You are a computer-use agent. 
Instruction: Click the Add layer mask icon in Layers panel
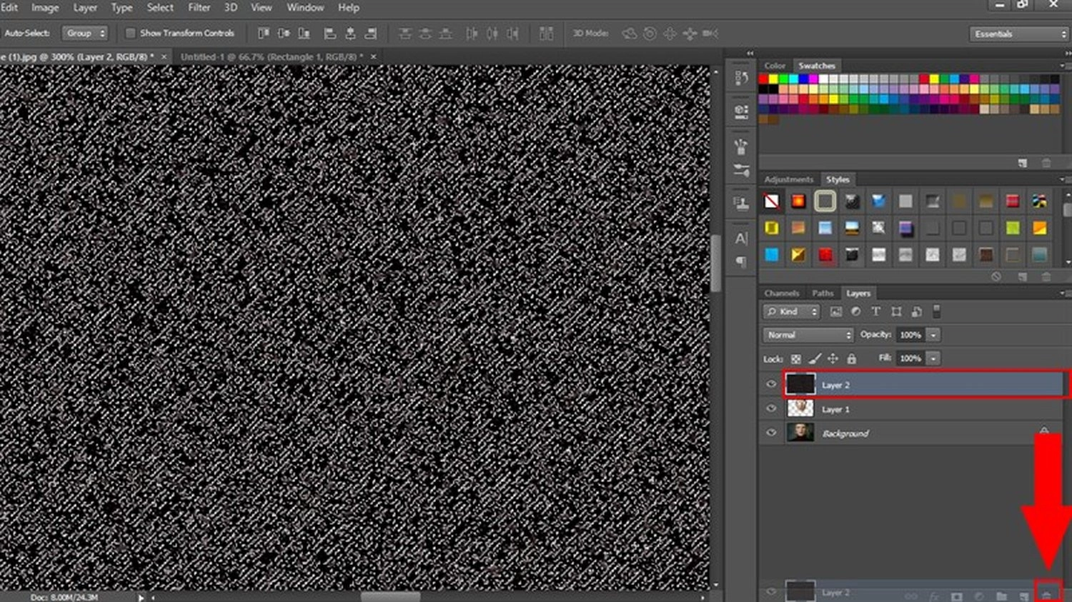pos(956,596)
